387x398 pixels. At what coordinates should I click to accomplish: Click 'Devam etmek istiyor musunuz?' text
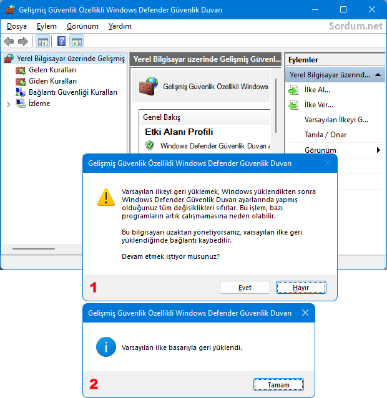coord(170,256)
